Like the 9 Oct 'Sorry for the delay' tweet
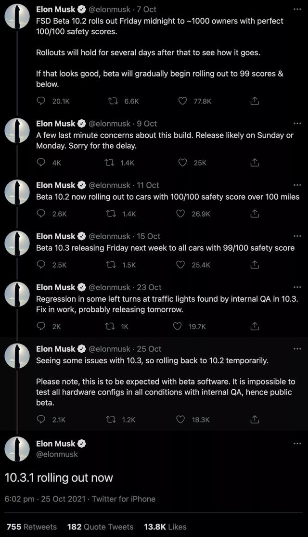This screenshot has width=308, height=537. (182, 163)
